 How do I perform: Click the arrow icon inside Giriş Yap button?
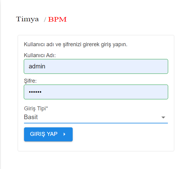tap(64, 134)
